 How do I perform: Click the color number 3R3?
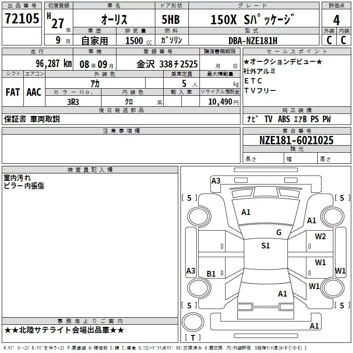point(73,102)
